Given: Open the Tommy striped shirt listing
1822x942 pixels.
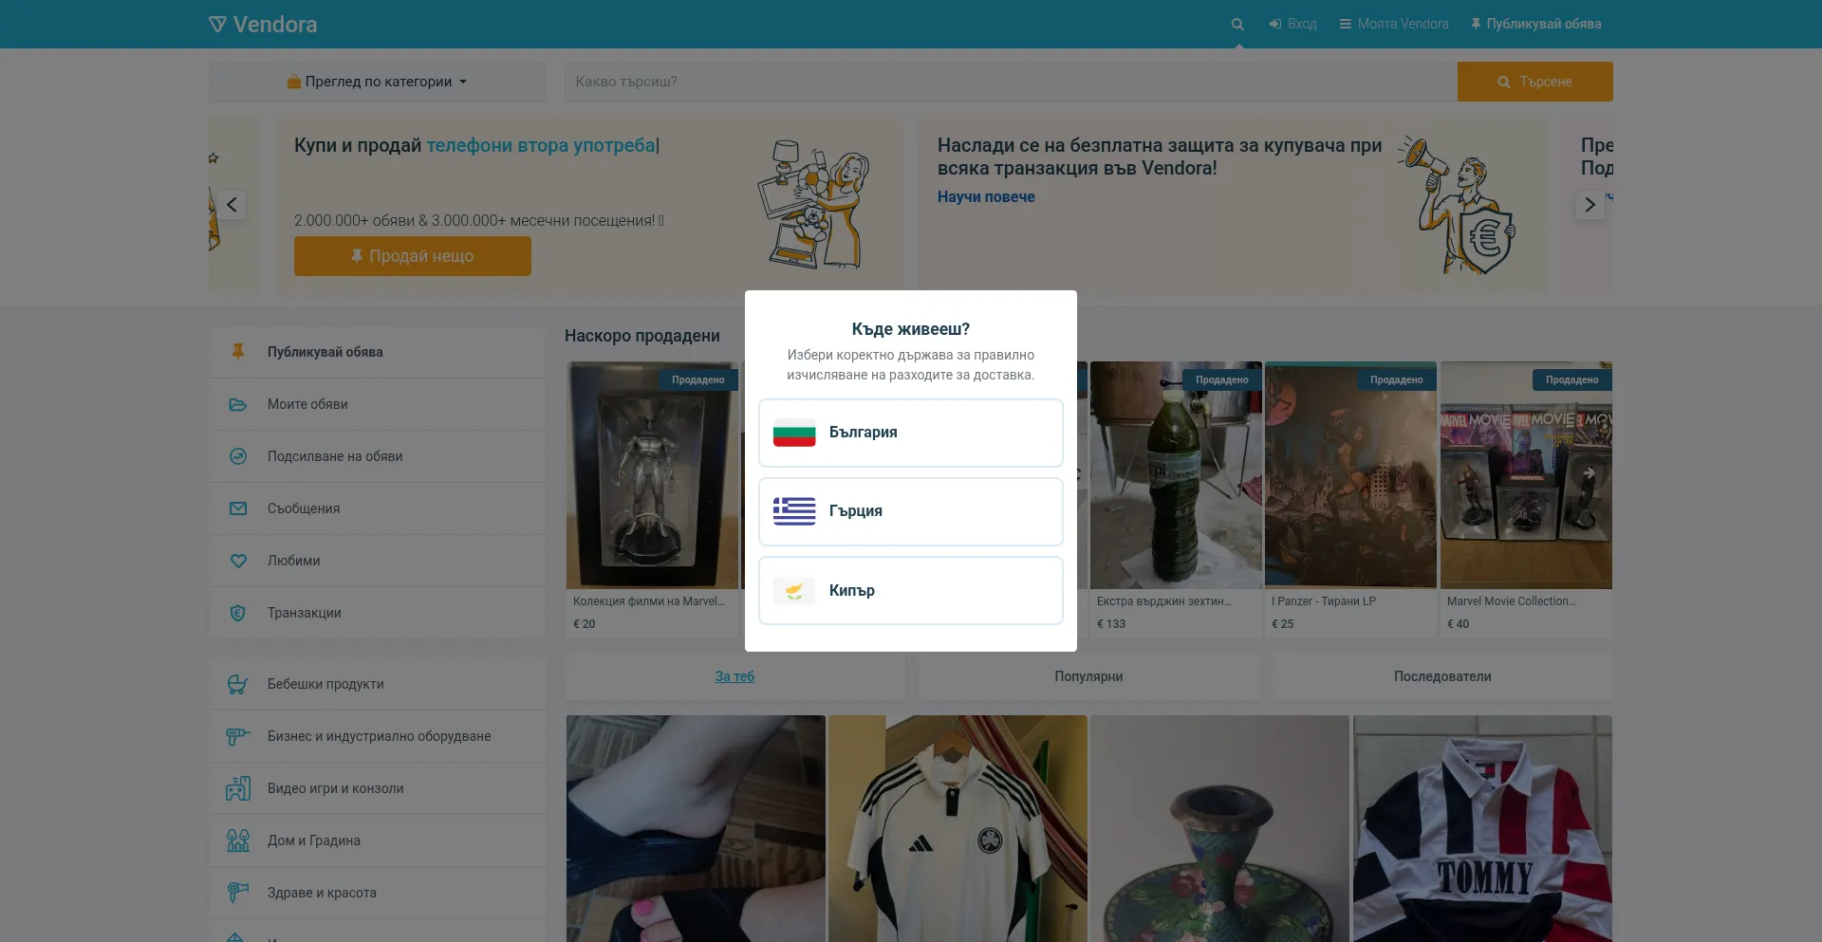Looking at the screenshot, I should coord(1482,829).
